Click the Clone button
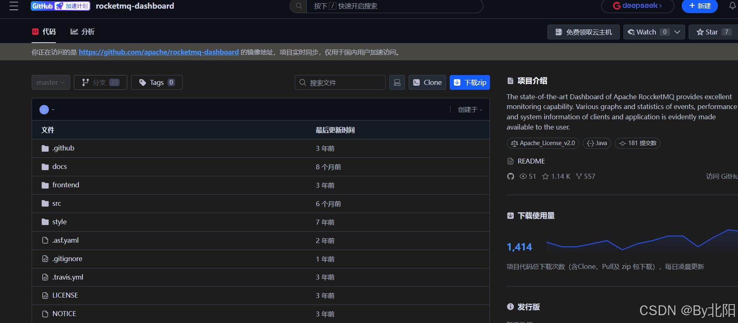The height and width of the screenshot is (323, 738). click(x=427, y=82)
